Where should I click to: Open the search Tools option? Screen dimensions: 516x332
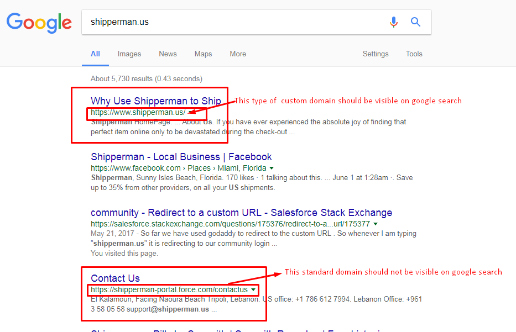(414, 54)
